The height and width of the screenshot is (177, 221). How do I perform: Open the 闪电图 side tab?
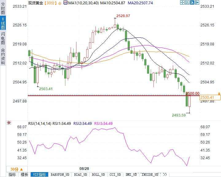point(3,38)
